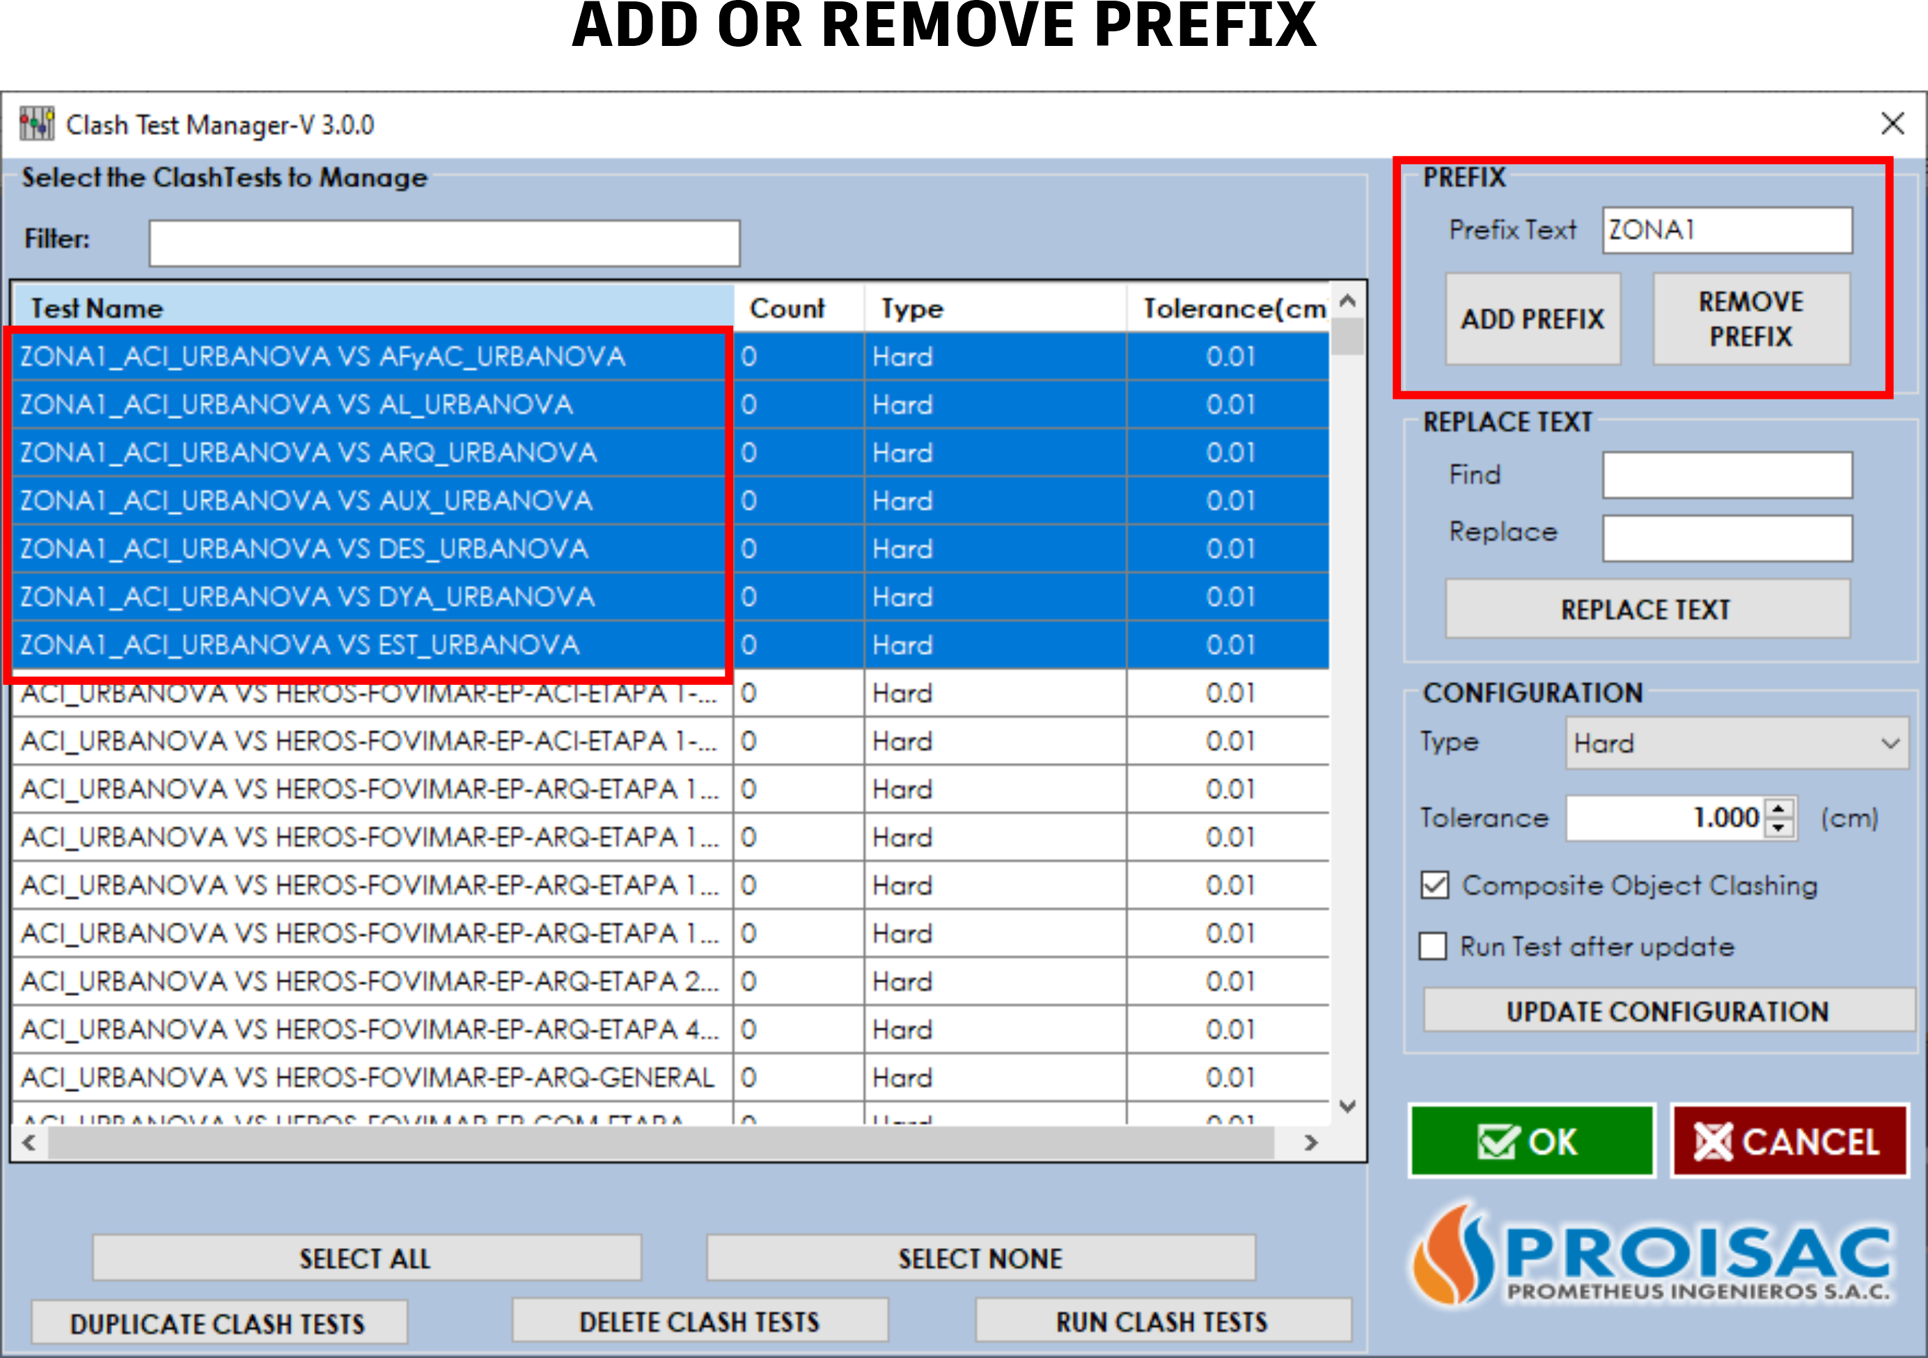Click the Clash Test Manager app icon

(x=36, y=124)
